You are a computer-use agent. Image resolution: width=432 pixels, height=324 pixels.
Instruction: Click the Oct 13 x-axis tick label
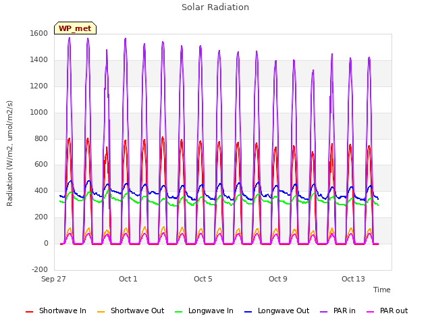tap(353, 279)
